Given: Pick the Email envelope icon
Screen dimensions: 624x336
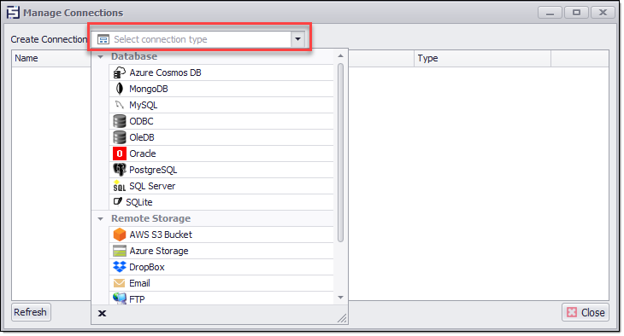Looking at the screenshot, I should click(119, 283).
